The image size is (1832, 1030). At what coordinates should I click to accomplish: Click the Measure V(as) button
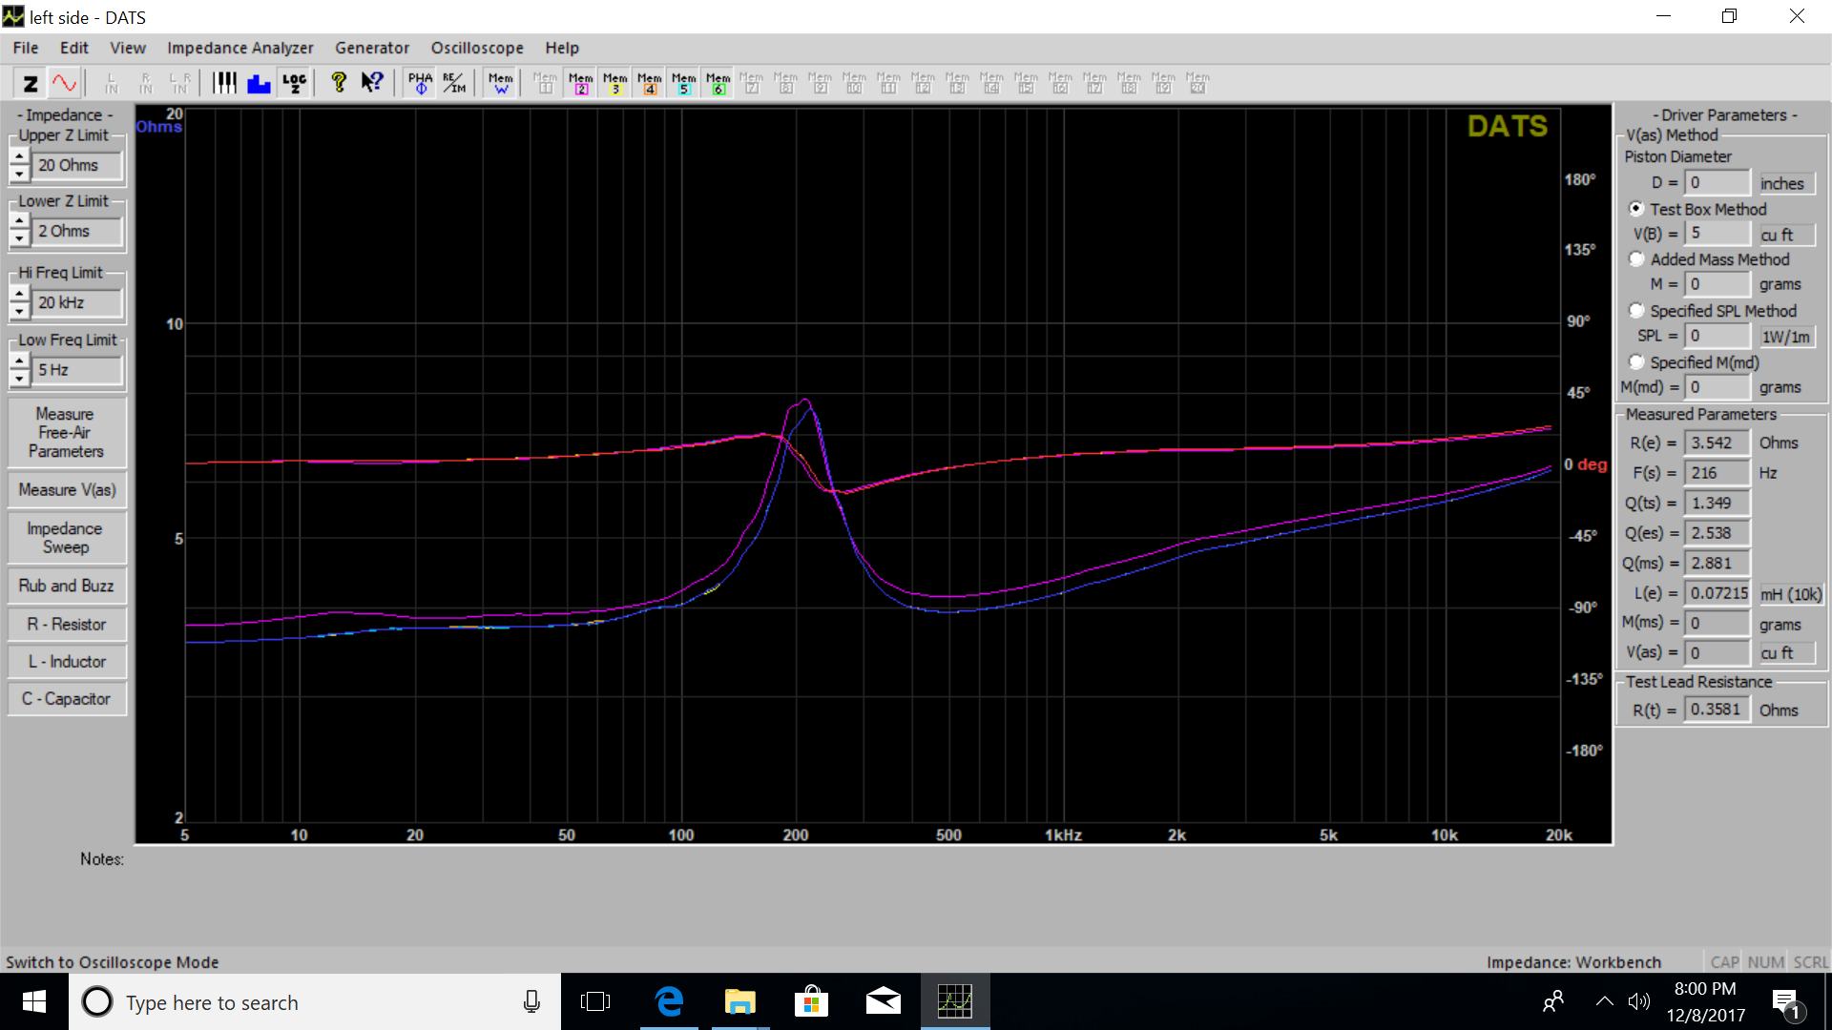coord(66,489)
